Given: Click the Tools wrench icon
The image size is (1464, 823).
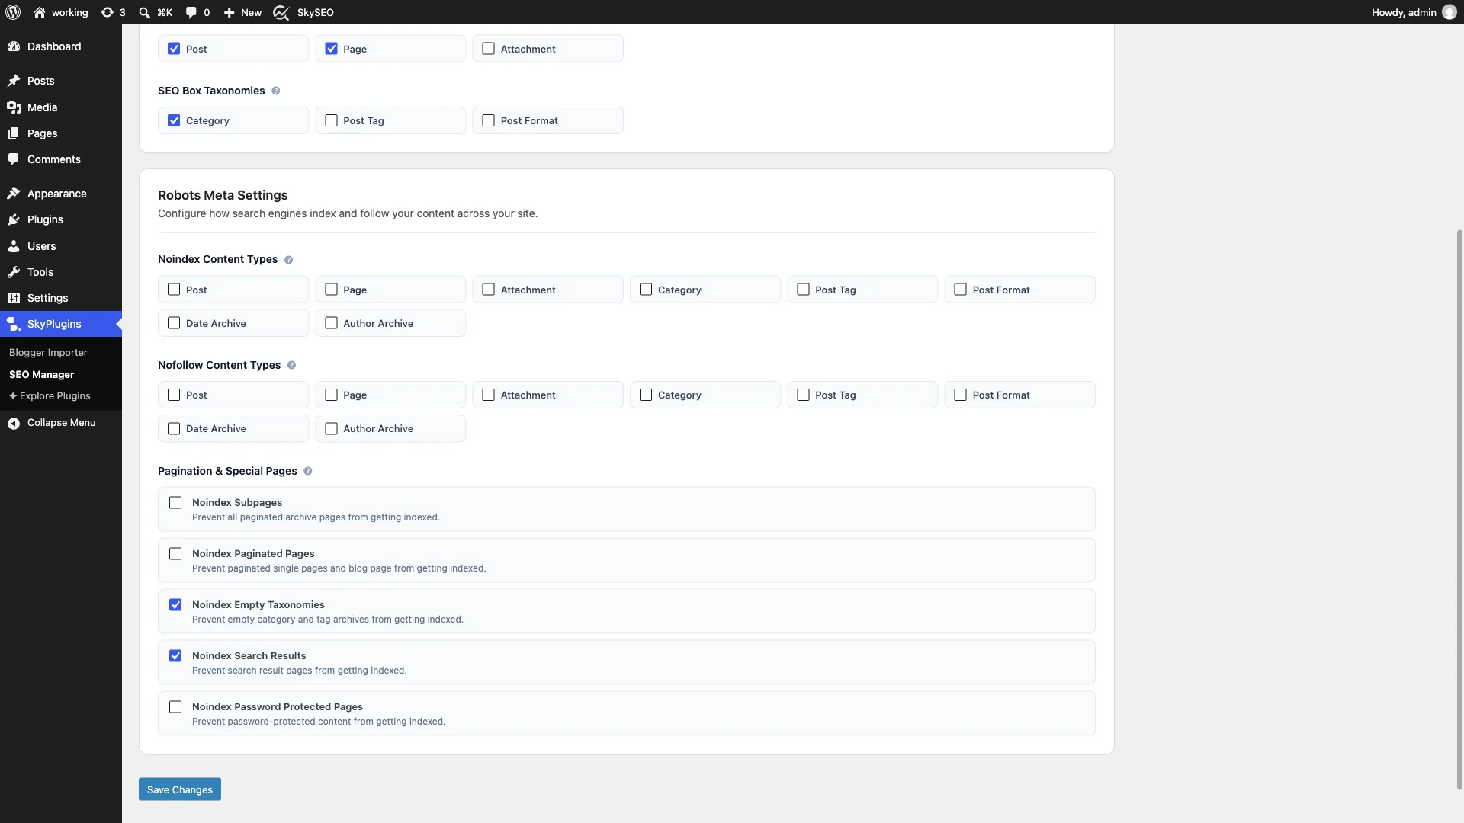Looking at the screenshot, I should coord(14,272).
